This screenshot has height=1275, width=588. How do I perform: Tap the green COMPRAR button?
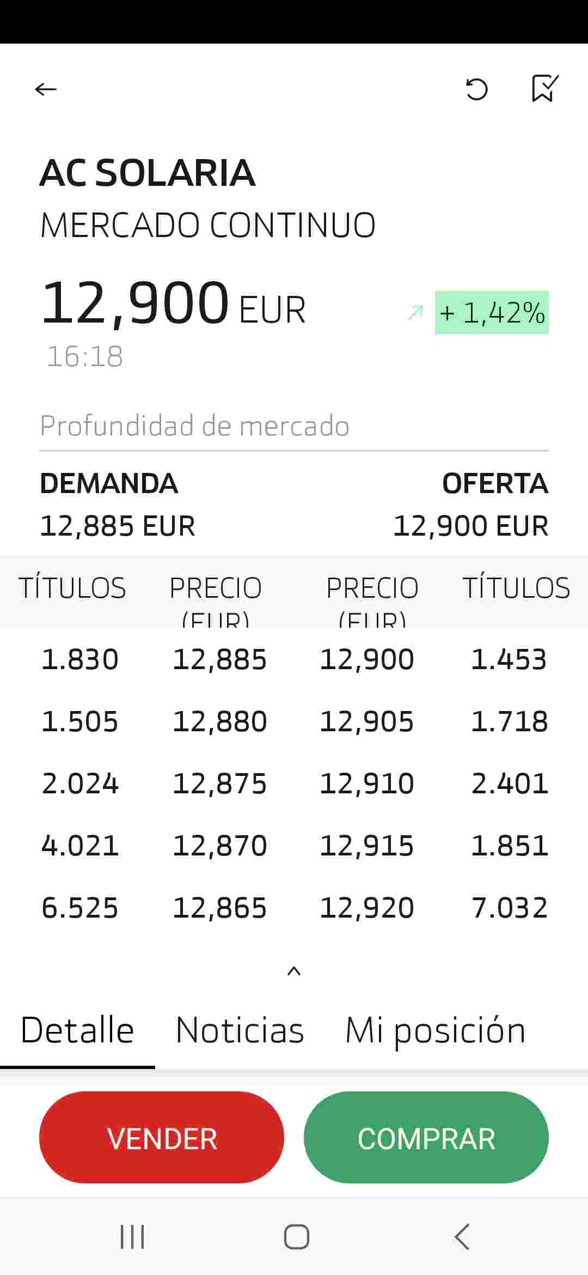tap(426, 1137)
